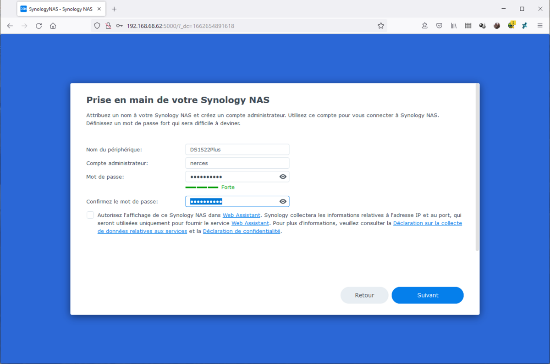Click the 'Forte' strength label
Screen dimensions: 550x364
[x=228, y=188]
